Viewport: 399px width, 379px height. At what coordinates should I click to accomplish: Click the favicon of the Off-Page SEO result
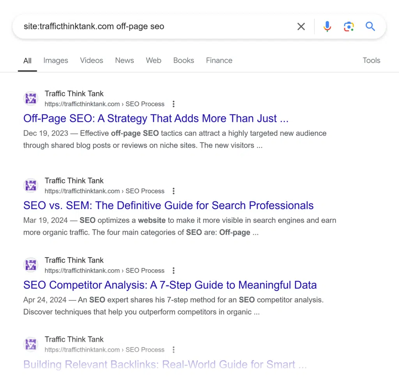31,99
